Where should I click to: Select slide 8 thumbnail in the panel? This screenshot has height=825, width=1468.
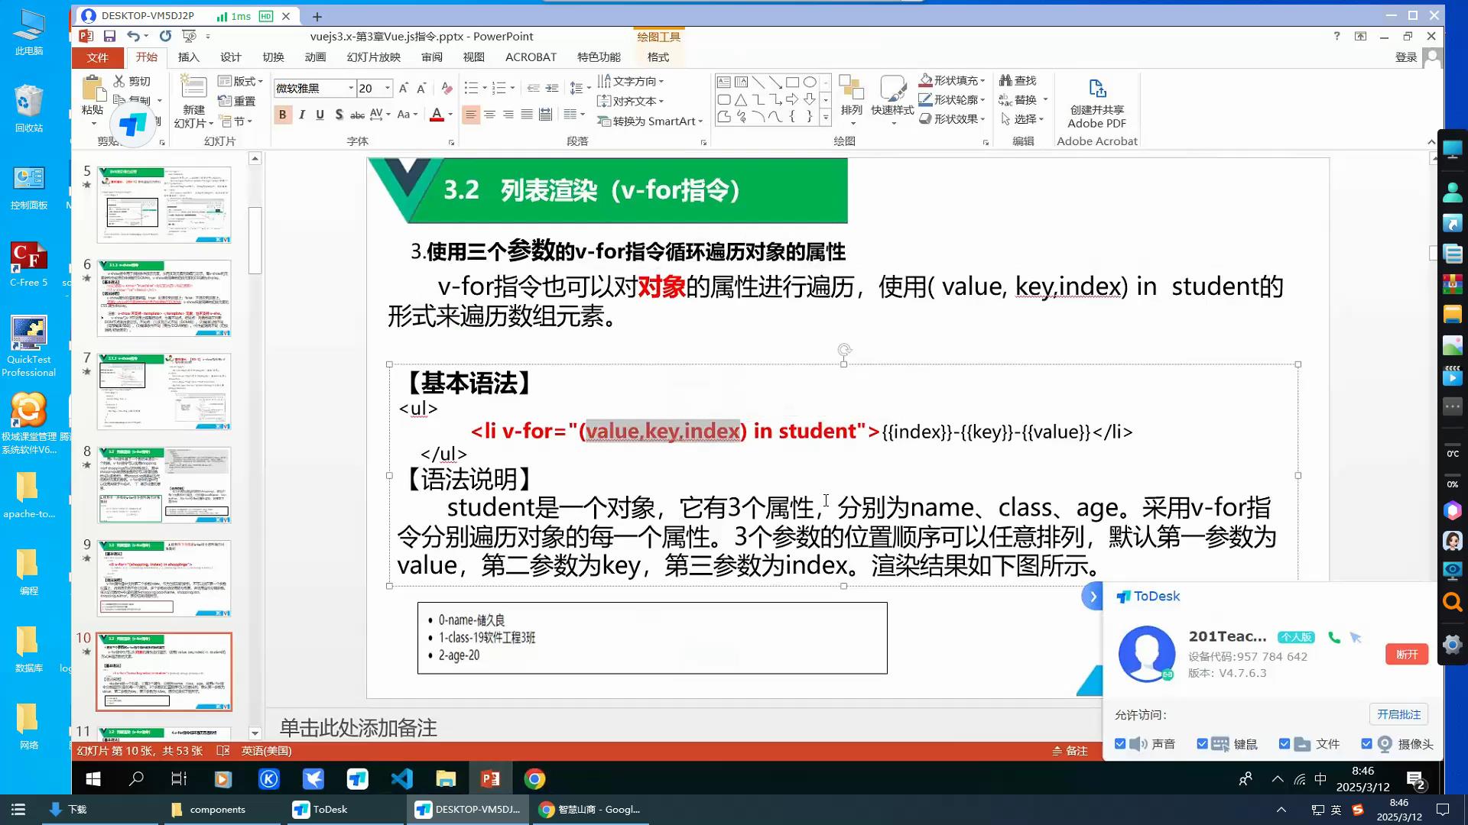tap(164, 485)
